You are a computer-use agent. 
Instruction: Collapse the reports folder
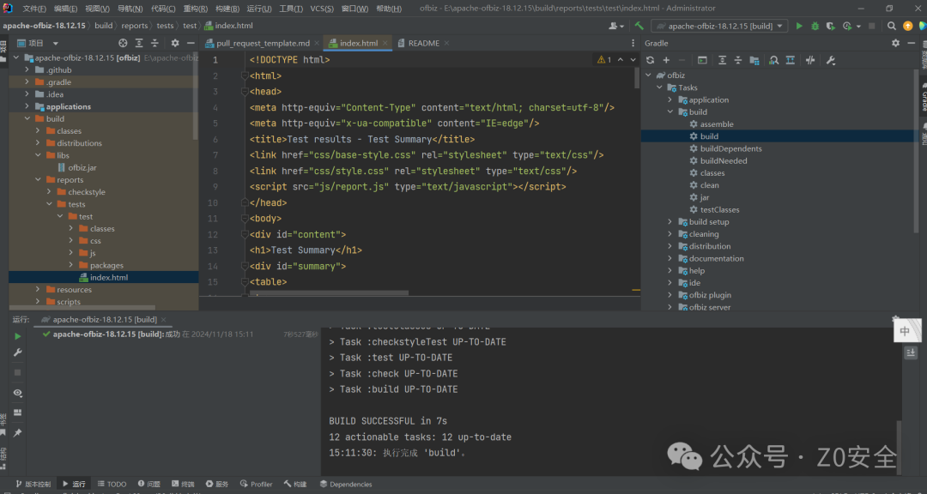point(38,179)
